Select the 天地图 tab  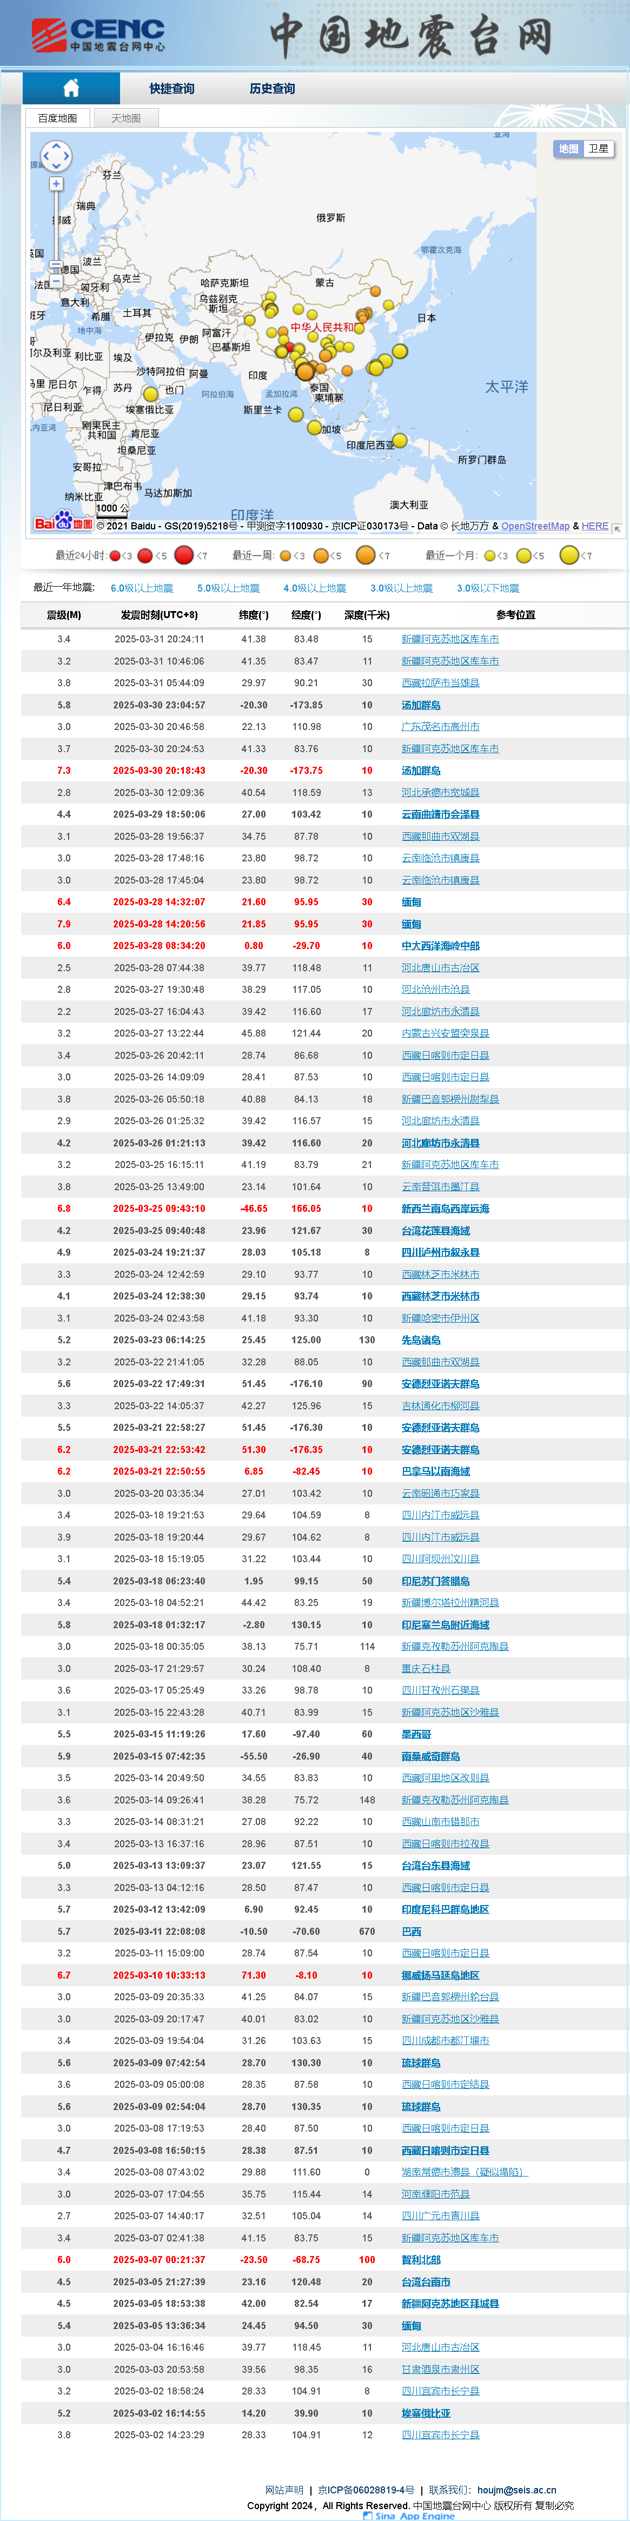coord(125,118)
